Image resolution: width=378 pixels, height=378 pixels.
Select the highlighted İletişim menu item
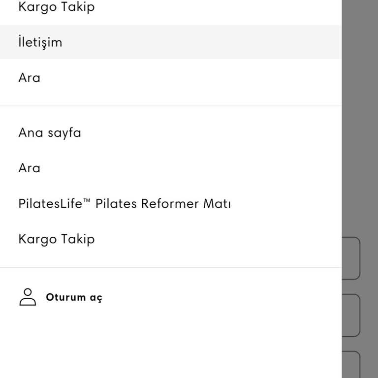(40, 42)
